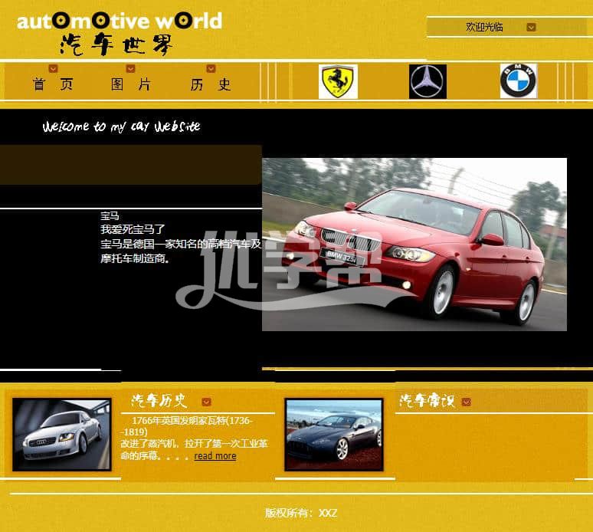Click the 汽车历史 section heading
The width and height of the screenshot is (593, 532).
click(159, 401)
